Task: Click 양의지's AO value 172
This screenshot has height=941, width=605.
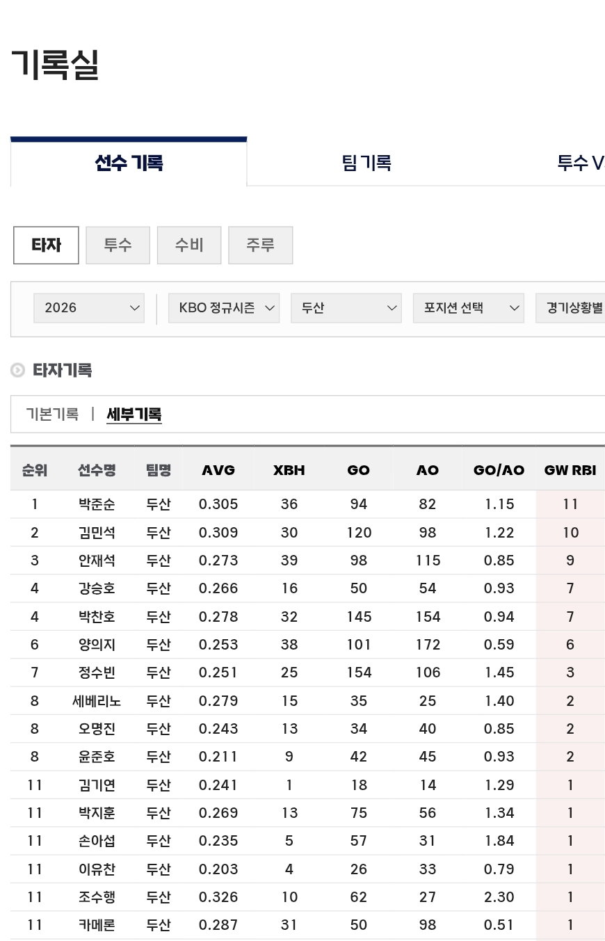Action: [428, 645]
